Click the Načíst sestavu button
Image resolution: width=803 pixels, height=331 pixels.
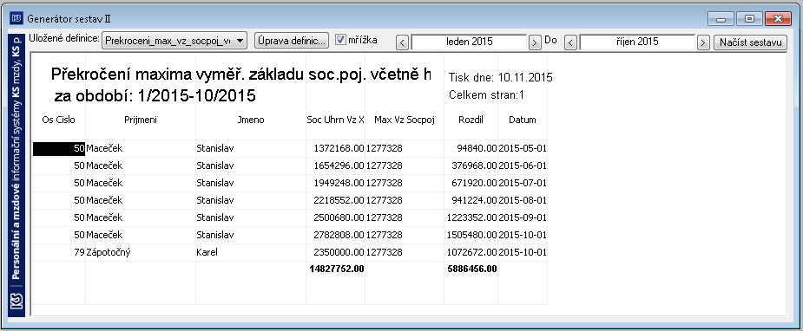pos(750,42)
